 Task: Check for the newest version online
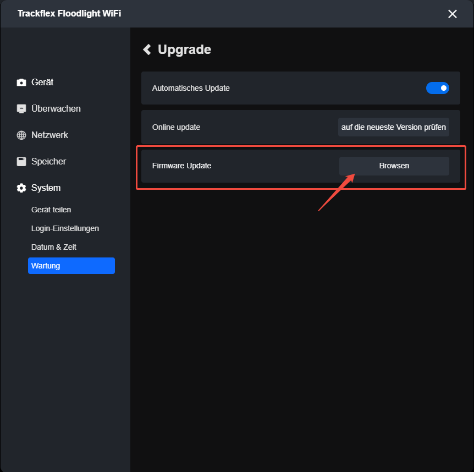point(393,127)
